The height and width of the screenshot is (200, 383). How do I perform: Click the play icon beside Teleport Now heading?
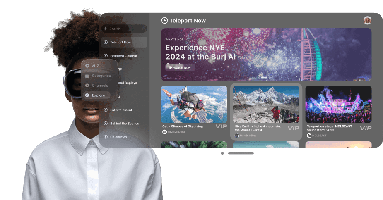(164, 20)
